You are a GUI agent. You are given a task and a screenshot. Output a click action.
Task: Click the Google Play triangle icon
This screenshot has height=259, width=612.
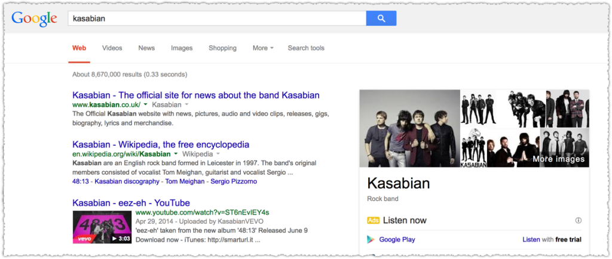[x=371, y=239]
